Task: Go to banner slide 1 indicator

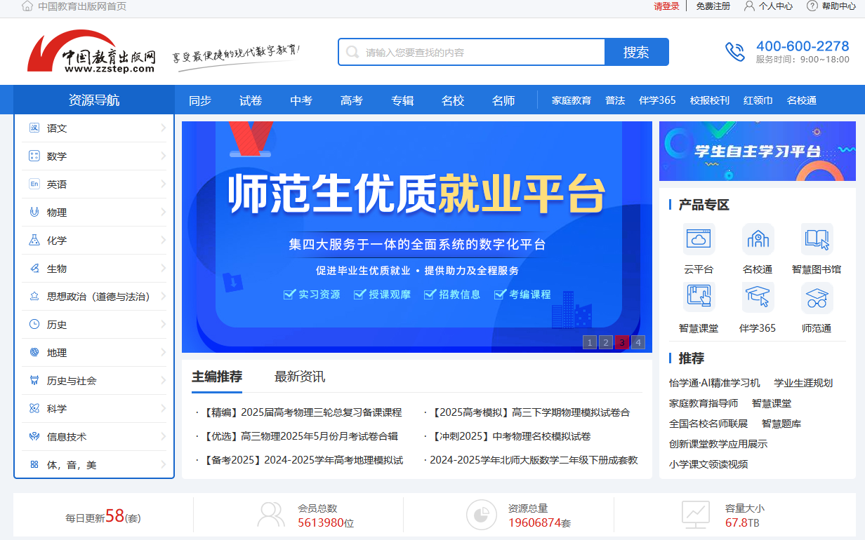Action: [590, 342]
